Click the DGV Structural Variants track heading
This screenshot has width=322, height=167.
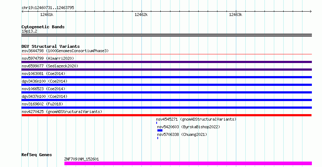click(x=51, y=46)
